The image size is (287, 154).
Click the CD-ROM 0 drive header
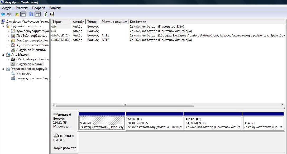64,143
